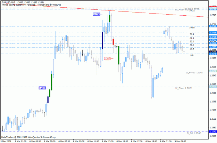Screen dimensions: 217x143
Task: Click the '6 Mar 05:30' time axis label
Action: (x=50, y=141)
